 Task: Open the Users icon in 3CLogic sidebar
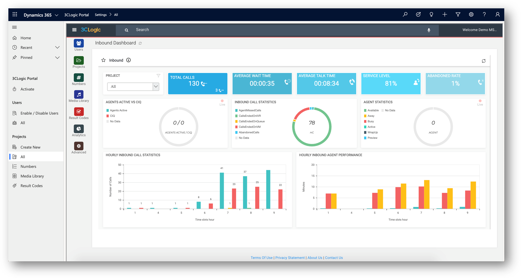click(x=79, y=43)
